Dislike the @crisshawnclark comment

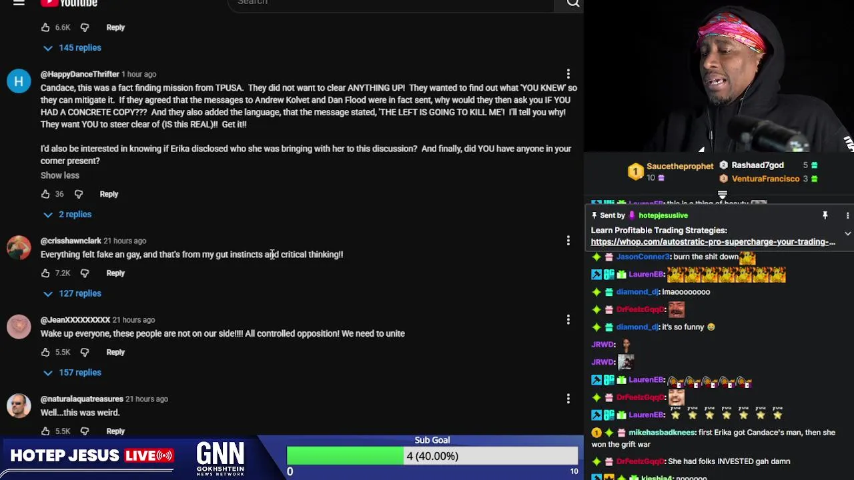click(x=85, y=273)
